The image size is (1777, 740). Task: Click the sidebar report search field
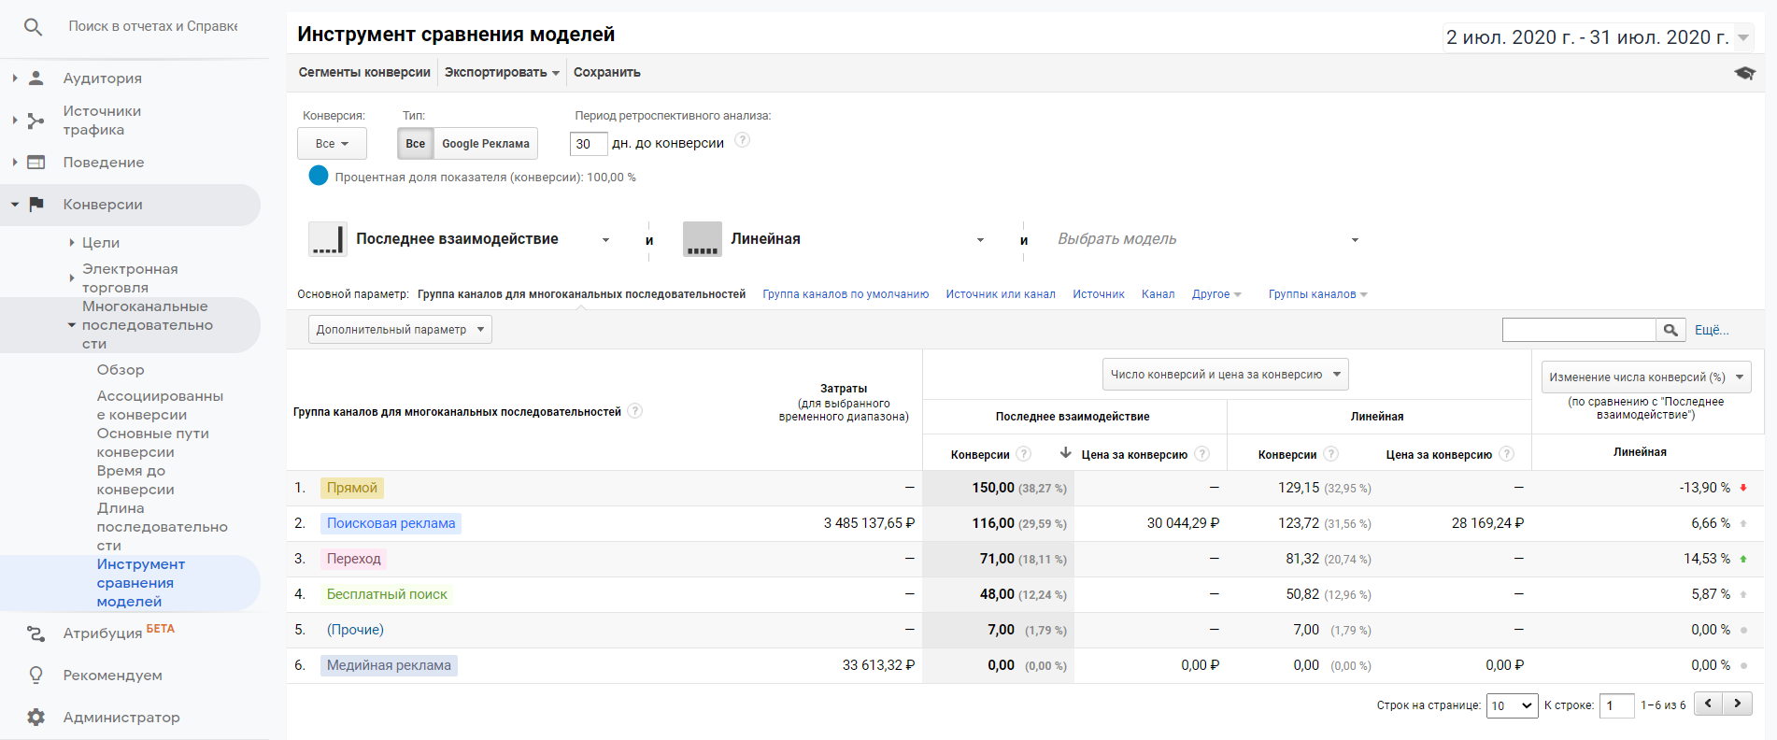point(153,27)
